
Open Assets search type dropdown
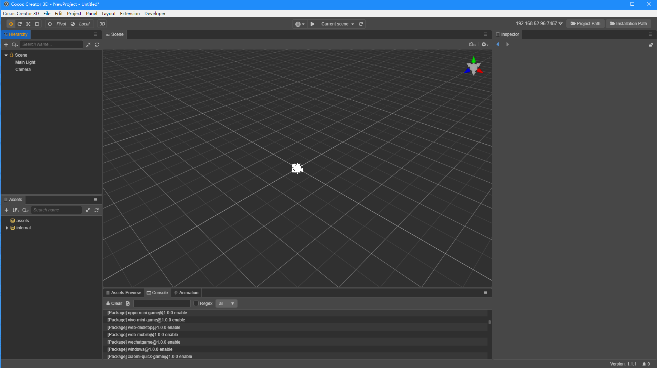point(25,210)
